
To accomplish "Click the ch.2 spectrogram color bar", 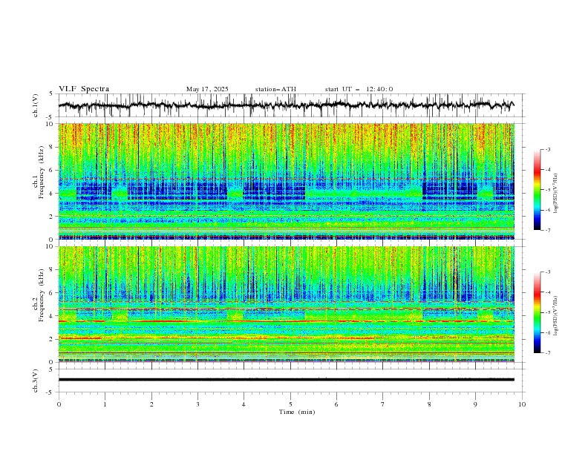I will (537, 312).
